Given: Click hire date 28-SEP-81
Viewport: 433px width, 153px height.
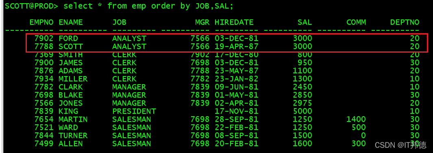Looking at the screenshot, I should coord(236,119).
